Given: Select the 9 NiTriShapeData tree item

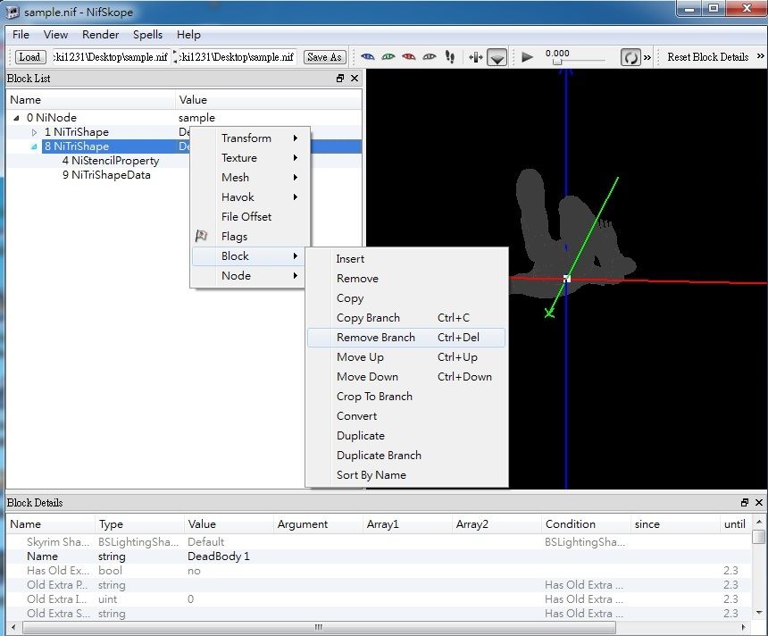Looking at the screenshot, I should coord(106,175).
